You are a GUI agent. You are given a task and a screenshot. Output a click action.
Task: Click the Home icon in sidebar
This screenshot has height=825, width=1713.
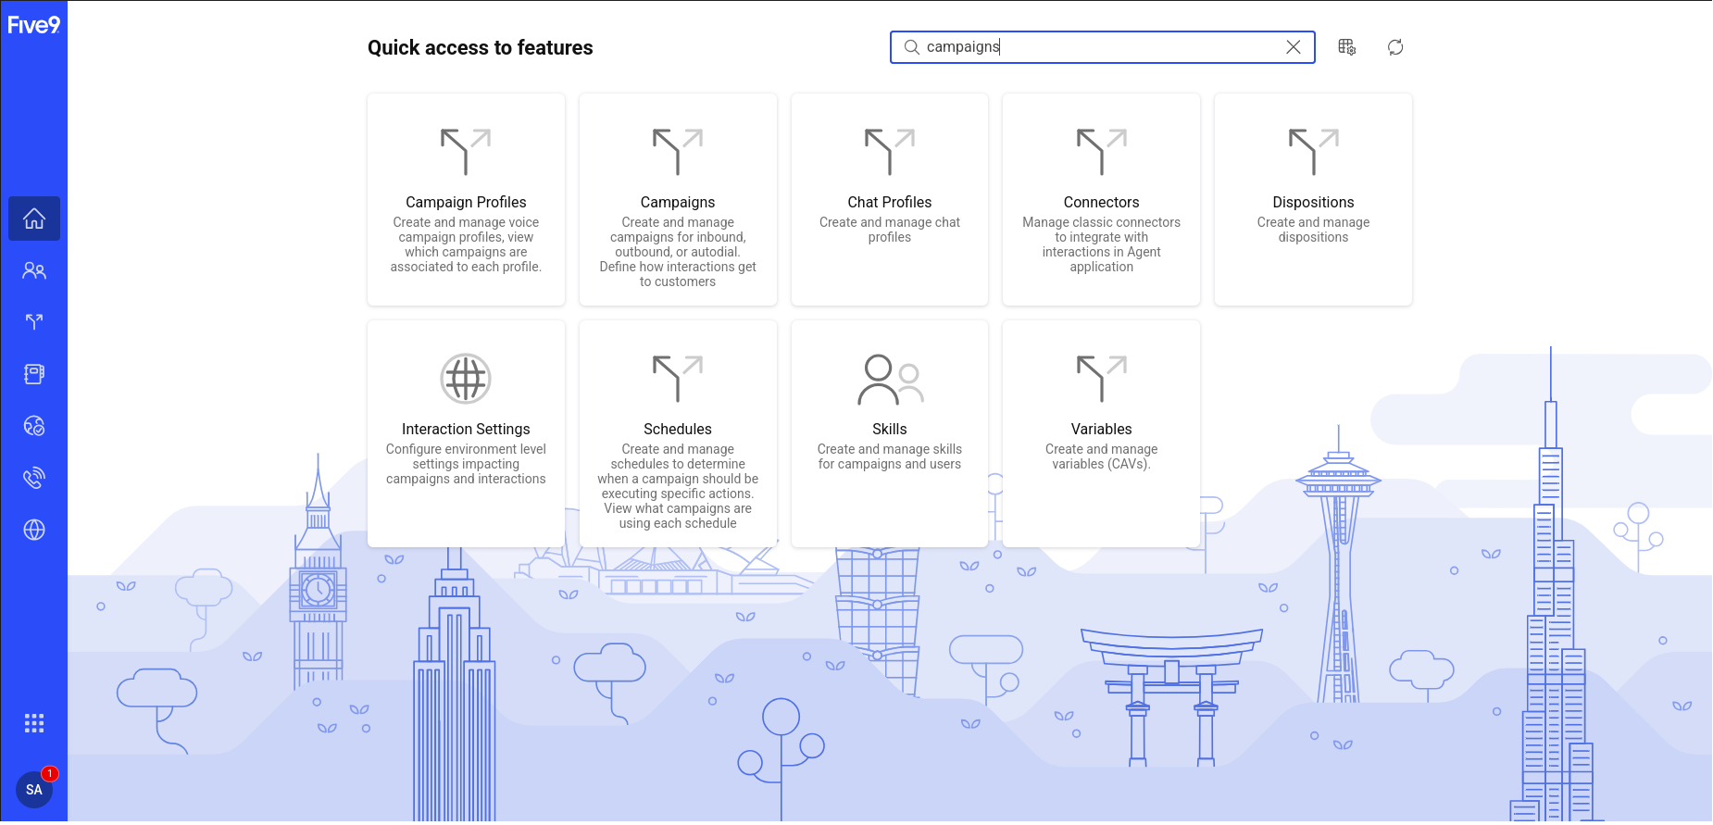pos(34,219)
